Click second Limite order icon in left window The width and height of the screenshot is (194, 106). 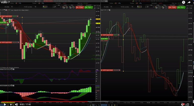(x=67, y=7)
